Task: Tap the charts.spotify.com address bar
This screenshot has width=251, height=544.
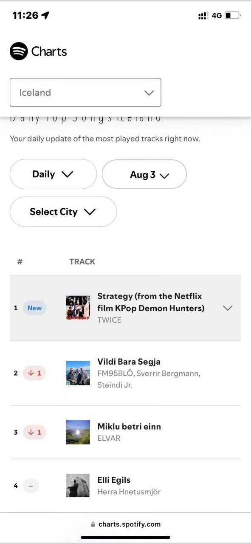Action: (x=126, y=524)
